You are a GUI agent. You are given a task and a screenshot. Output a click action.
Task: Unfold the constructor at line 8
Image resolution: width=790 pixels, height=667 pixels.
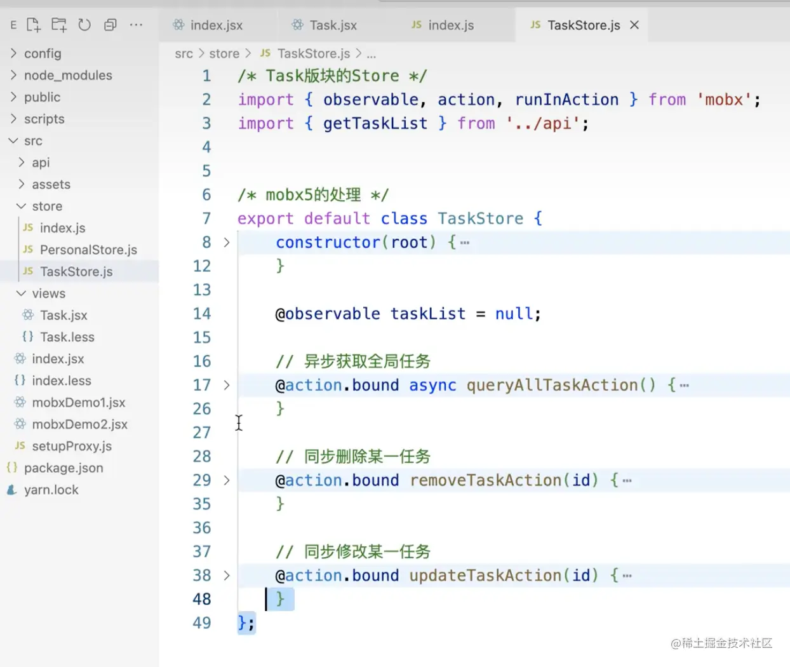227,242
